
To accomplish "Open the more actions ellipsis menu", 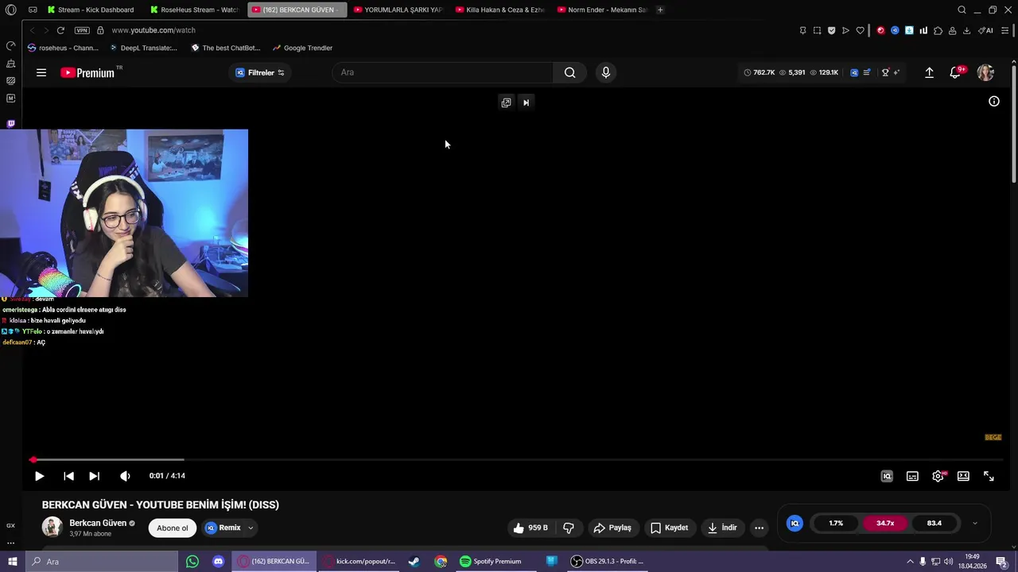I will [x=759, y=528].
